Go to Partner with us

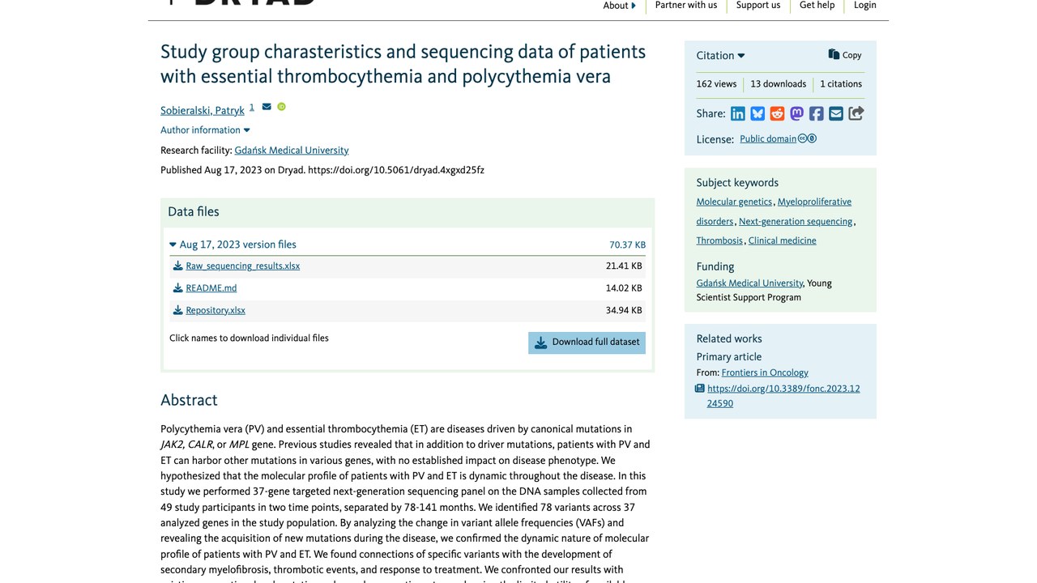686,6
